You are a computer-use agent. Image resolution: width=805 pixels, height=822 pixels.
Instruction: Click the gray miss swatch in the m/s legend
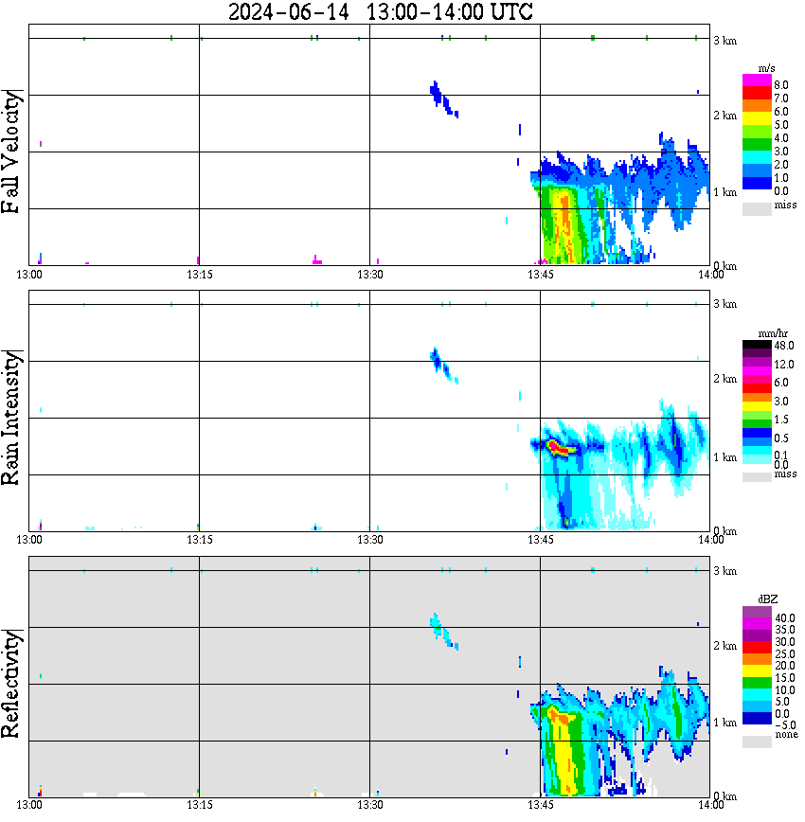757,208
